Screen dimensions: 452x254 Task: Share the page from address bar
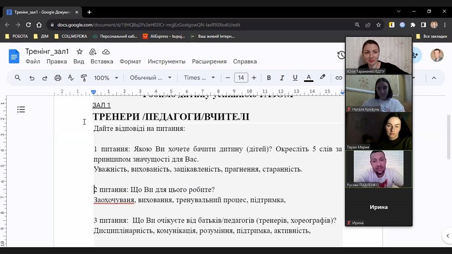(x=368, y=25)
